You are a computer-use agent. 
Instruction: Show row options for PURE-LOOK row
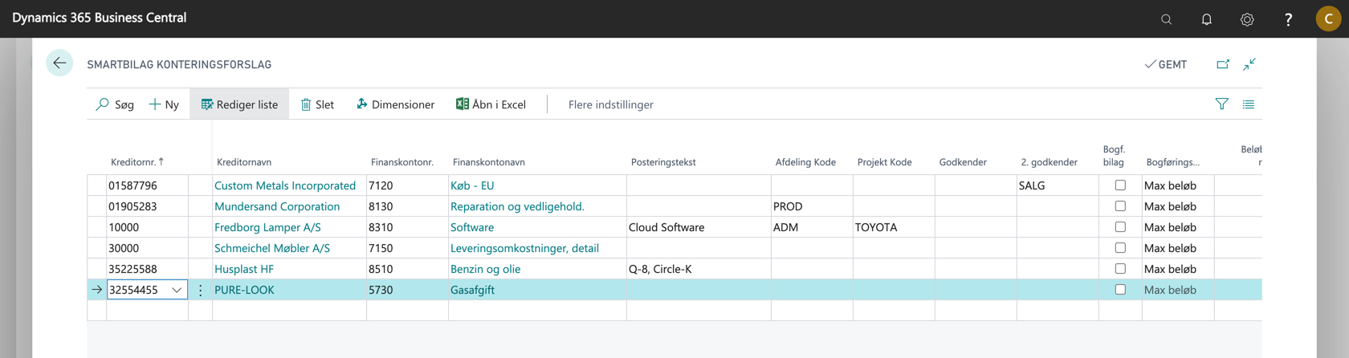pos(200,290)
